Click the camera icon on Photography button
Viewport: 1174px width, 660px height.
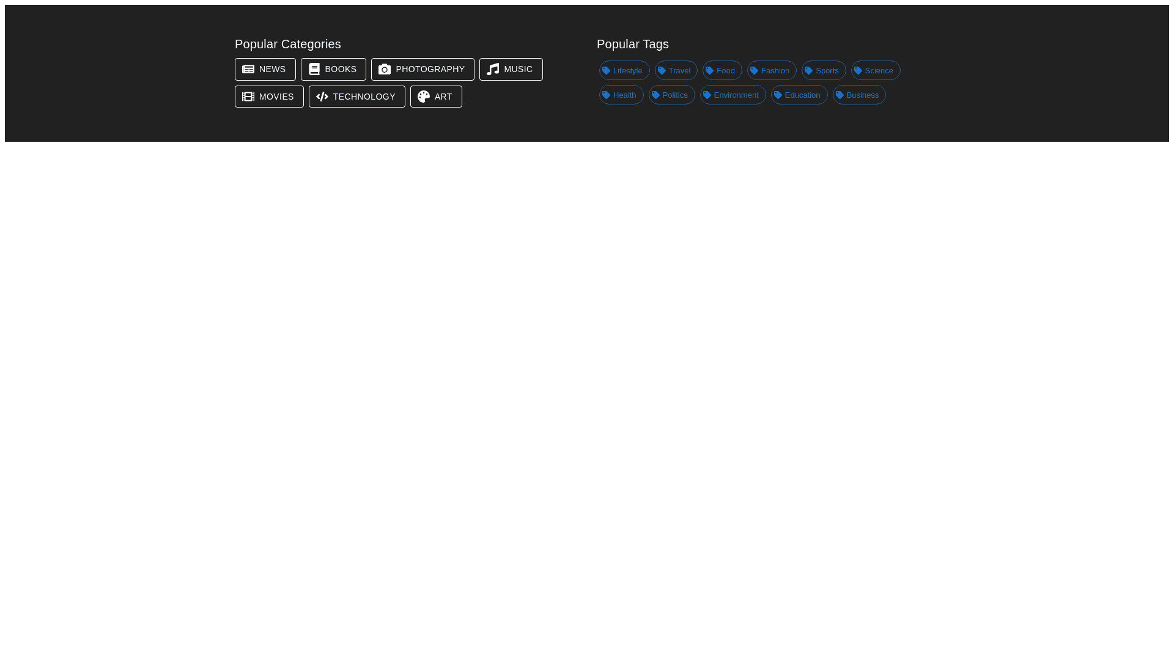385,70
